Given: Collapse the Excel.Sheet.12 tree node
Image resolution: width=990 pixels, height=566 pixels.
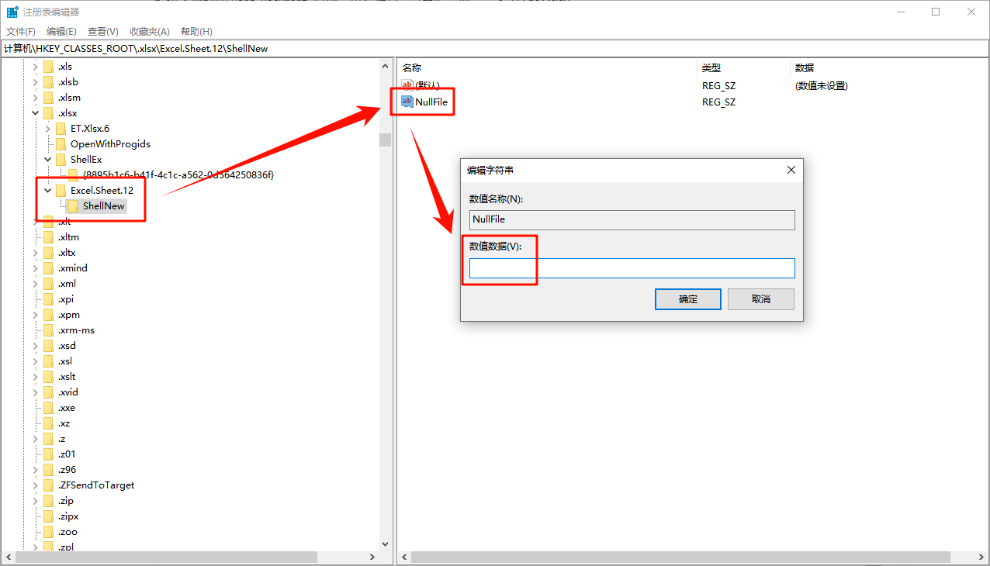Looking at the screenshot, I should [x=47, y=190].
